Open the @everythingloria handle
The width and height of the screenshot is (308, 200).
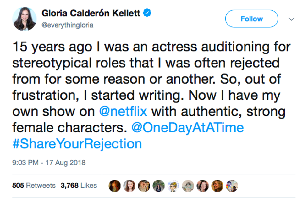click(x=67, y=25)
